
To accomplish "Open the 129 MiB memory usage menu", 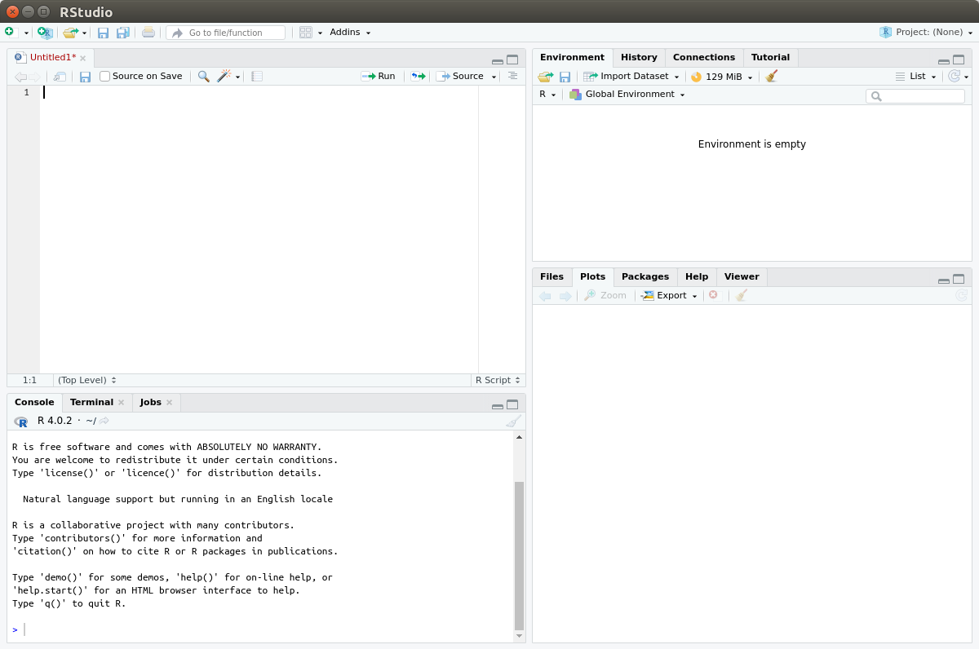I will click(722, 77).
